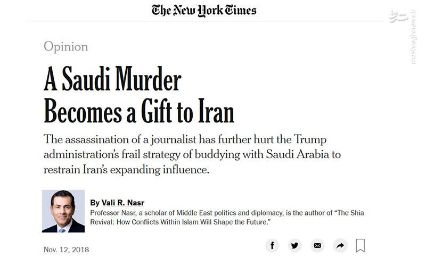Screen dimensions: 426x266
Task: Share article on Twitter
Action: click(x=294, y=246)
